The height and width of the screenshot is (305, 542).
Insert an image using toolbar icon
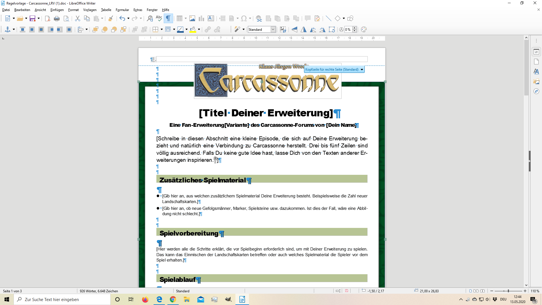pos(192,19)
